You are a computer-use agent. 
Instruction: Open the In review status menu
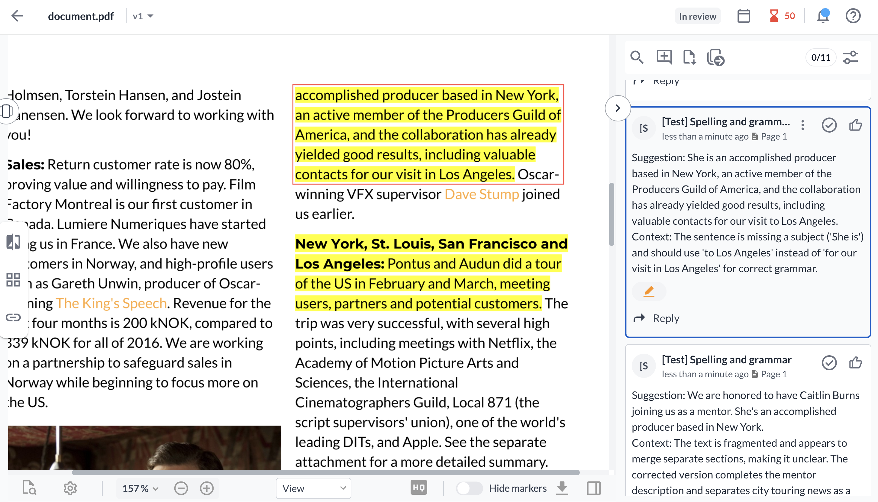point(697,16)
